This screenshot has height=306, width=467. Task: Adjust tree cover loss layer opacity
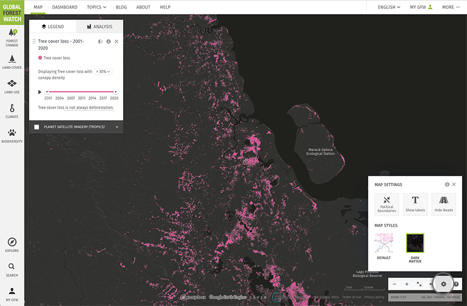pyautogui.click(x=100, y=41)
